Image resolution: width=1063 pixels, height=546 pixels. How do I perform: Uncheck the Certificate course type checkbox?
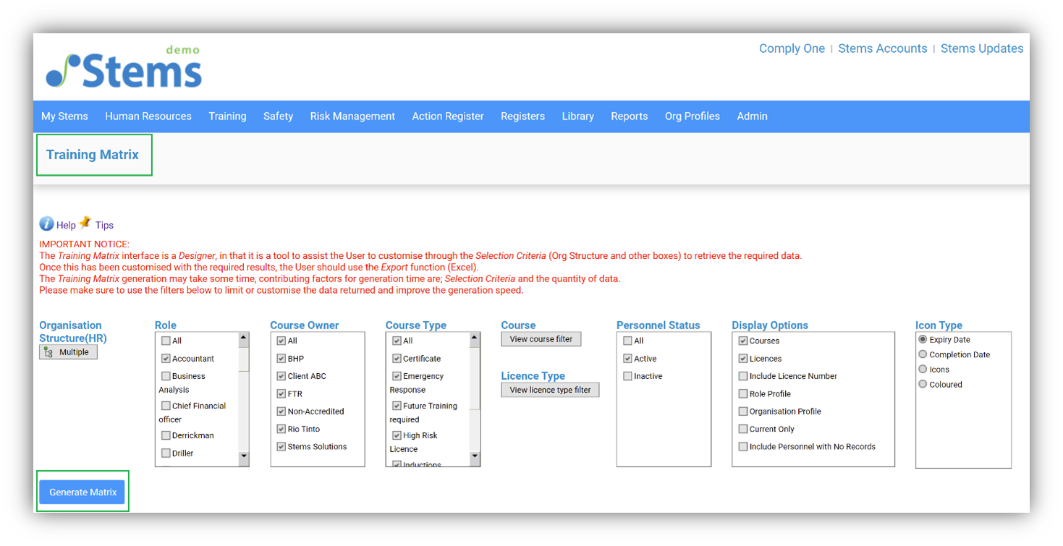point(397,359)
